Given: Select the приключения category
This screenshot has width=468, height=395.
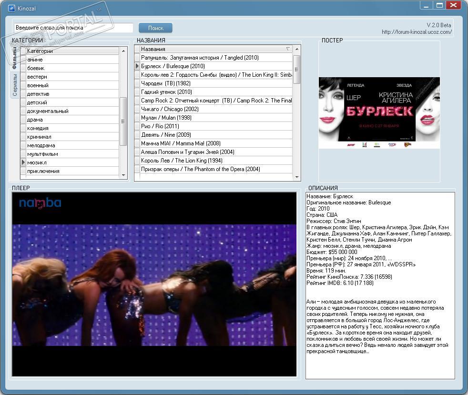Looking at the screenshot, I should tap(72, 171).
